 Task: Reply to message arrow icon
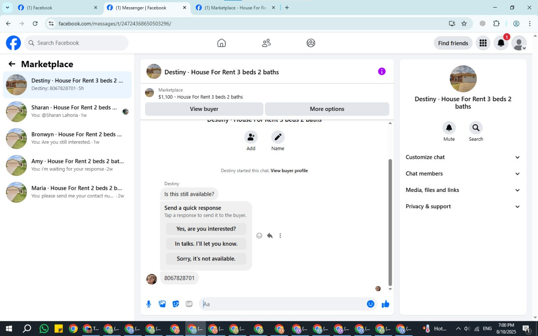click(270, 236)
